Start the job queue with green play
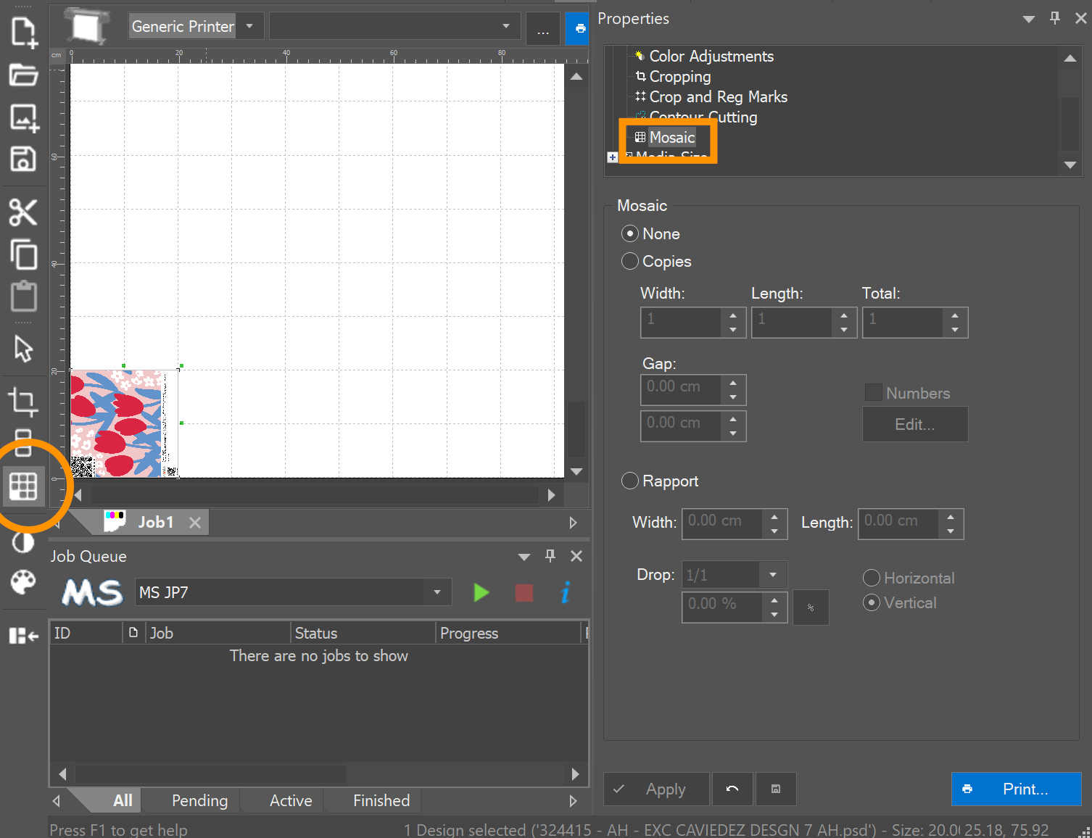This screenshot has width=1092, height=838. (481, 593)
